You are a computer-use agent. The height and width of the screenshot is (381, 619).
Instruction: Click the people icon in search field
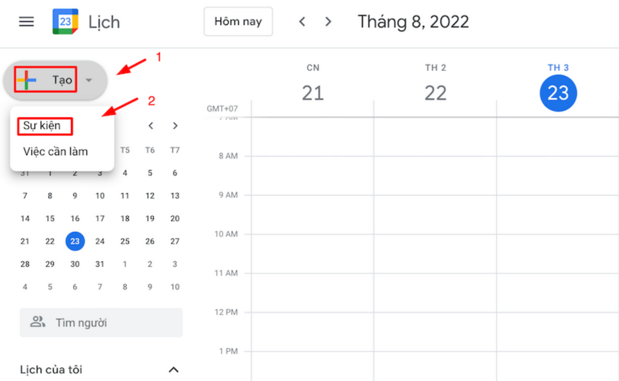click(38, 322)
